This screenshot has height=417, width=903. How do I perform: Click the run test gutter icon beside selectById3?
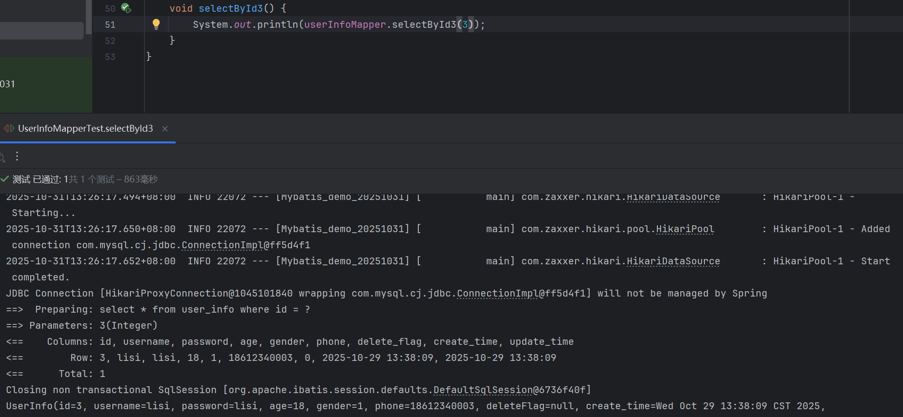tap(126, 8)
